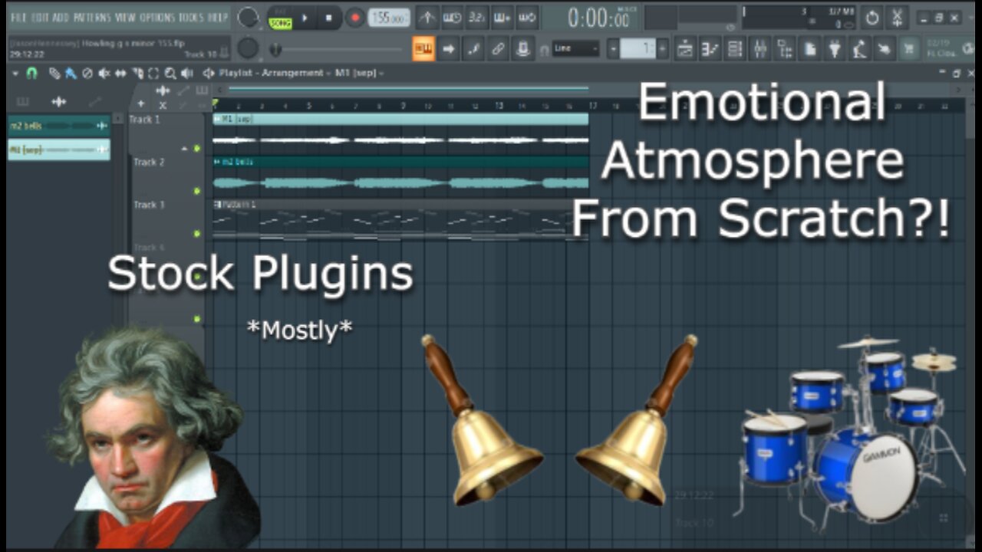Open the TOOLS menu
Screen dimensions: 982x552
pos(192,17)
